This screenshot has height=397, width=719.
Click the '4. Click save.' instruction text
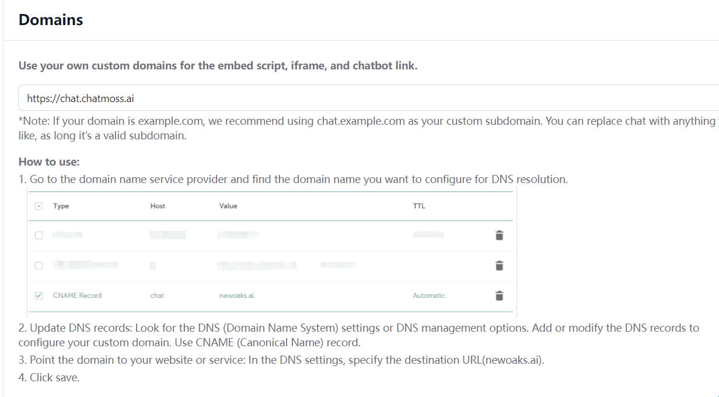pyautogui.click(x=49, y=377)
